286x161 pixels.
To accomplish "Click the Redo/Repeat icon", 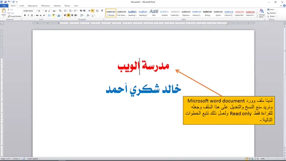I will click(13, 2).
